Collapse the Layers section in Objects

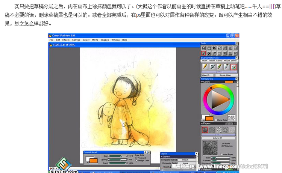coord(162,156)
